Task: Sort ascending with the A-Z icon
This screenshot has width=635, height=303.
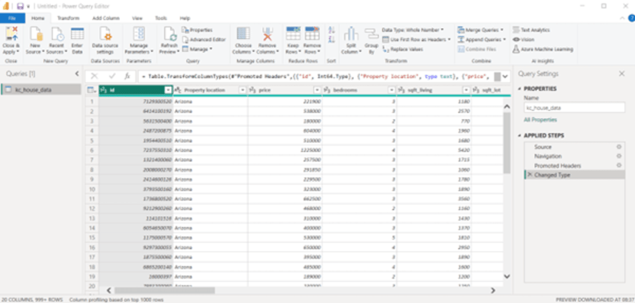Action: [x=331, y=31]
